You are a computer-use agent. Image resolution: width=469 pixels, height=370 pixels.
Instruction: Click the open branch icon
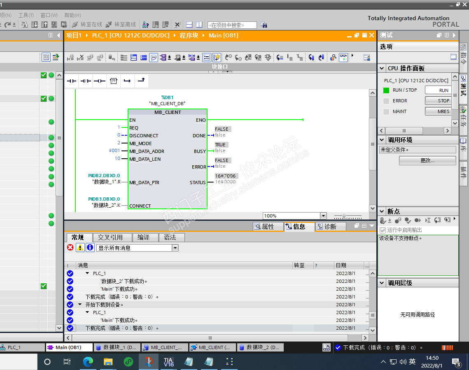pyautogui.click(x=127, y=81)
